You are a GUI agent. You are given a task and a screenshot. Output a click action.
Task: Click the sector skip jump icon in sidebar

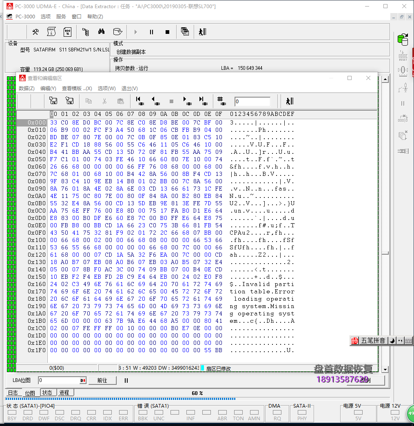coord(403,119)
